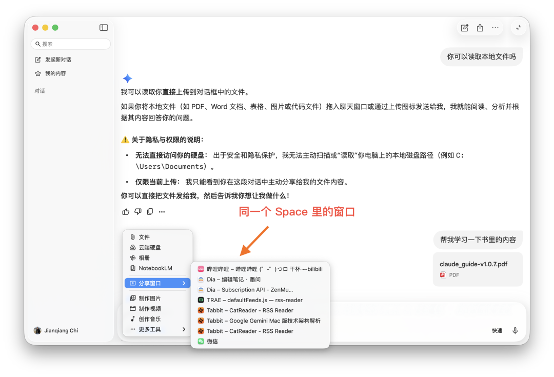
Task: Open more options below the response
Action: pyautogui.click(x=162, y=212)
